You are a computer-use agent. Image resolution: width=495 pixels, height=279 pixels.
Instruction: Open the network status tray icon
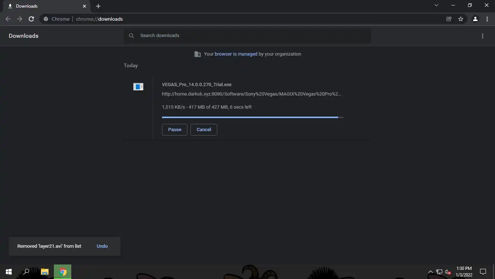pyautogui.click(x=439, y=272)
